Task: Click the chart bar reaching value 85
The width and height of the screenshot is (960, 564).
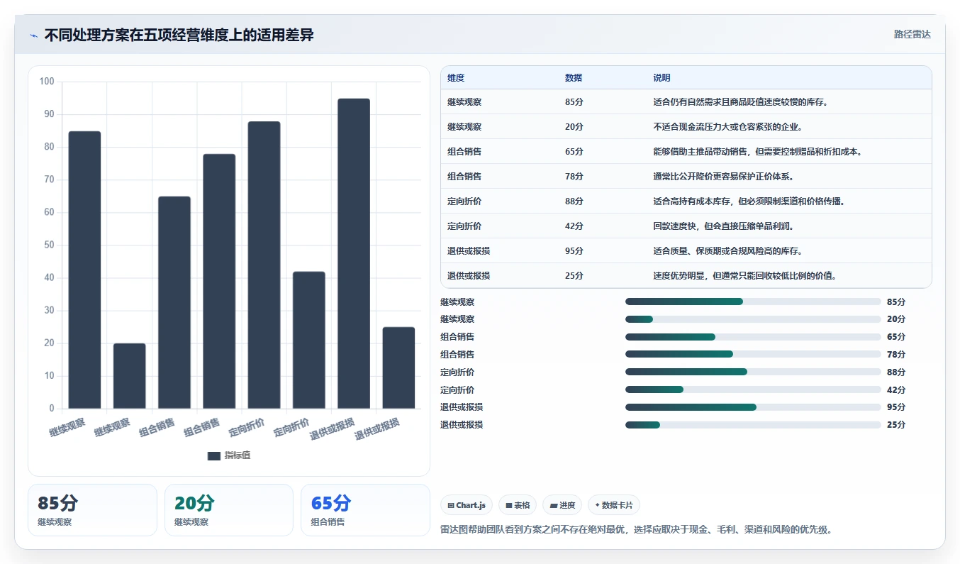Action: point(84,270)
